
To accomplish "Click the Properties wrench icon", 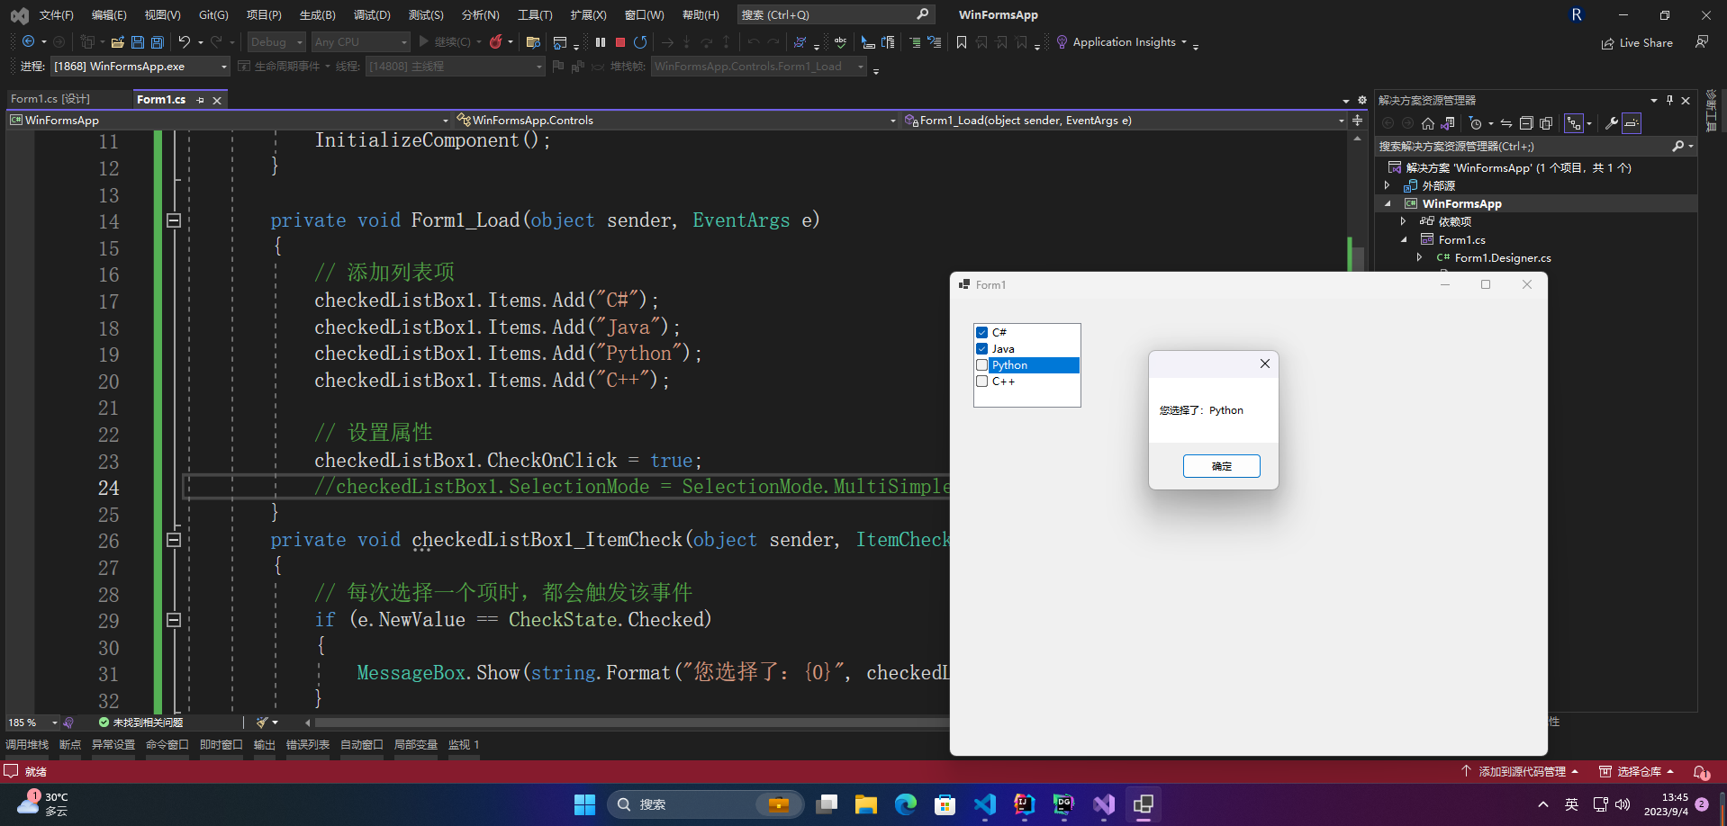I will point(1612,123).
